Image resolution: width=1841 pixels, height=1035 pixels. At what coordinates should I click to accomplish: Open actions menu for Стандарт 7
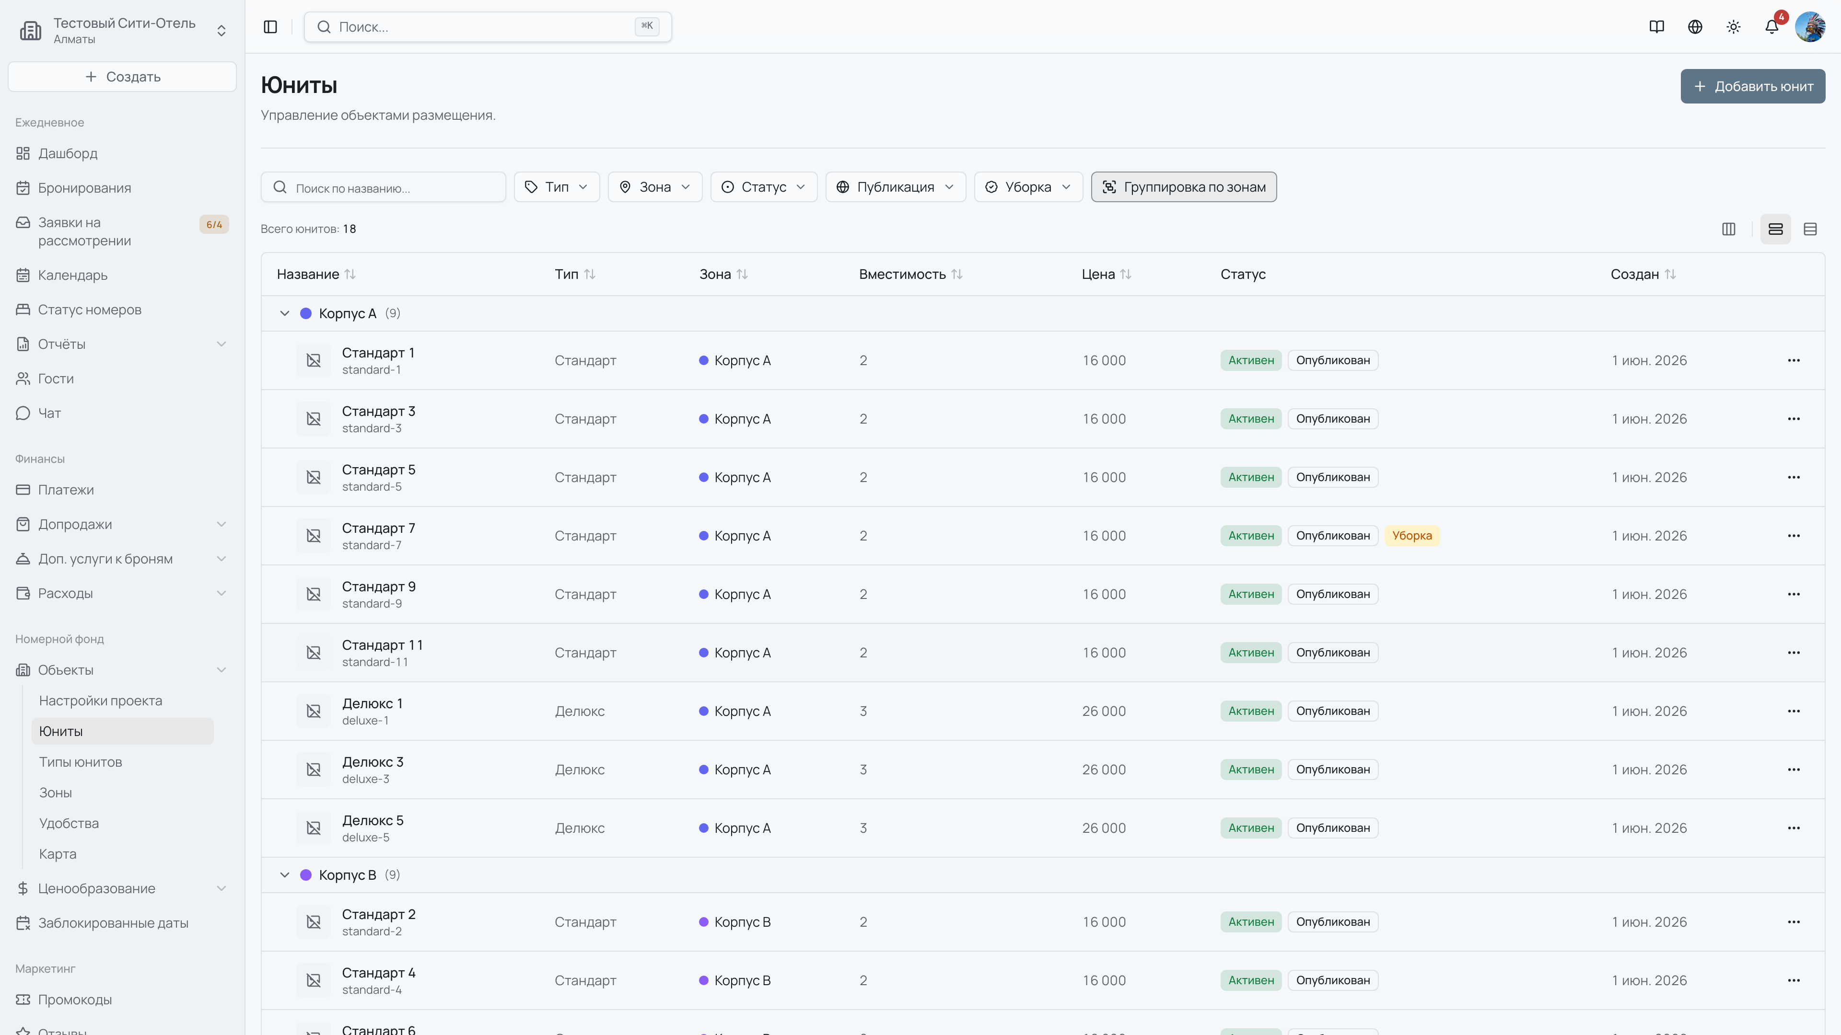point(1794,536)
